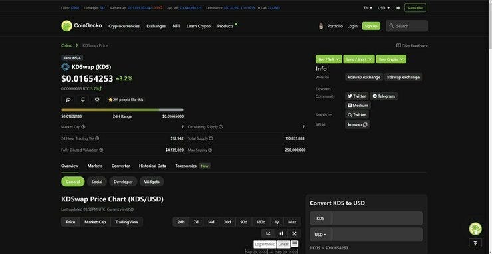The height and width of the screenshot is (254, 492).
Task: Select the Social sub-tab
Action: tap(97, 182)
